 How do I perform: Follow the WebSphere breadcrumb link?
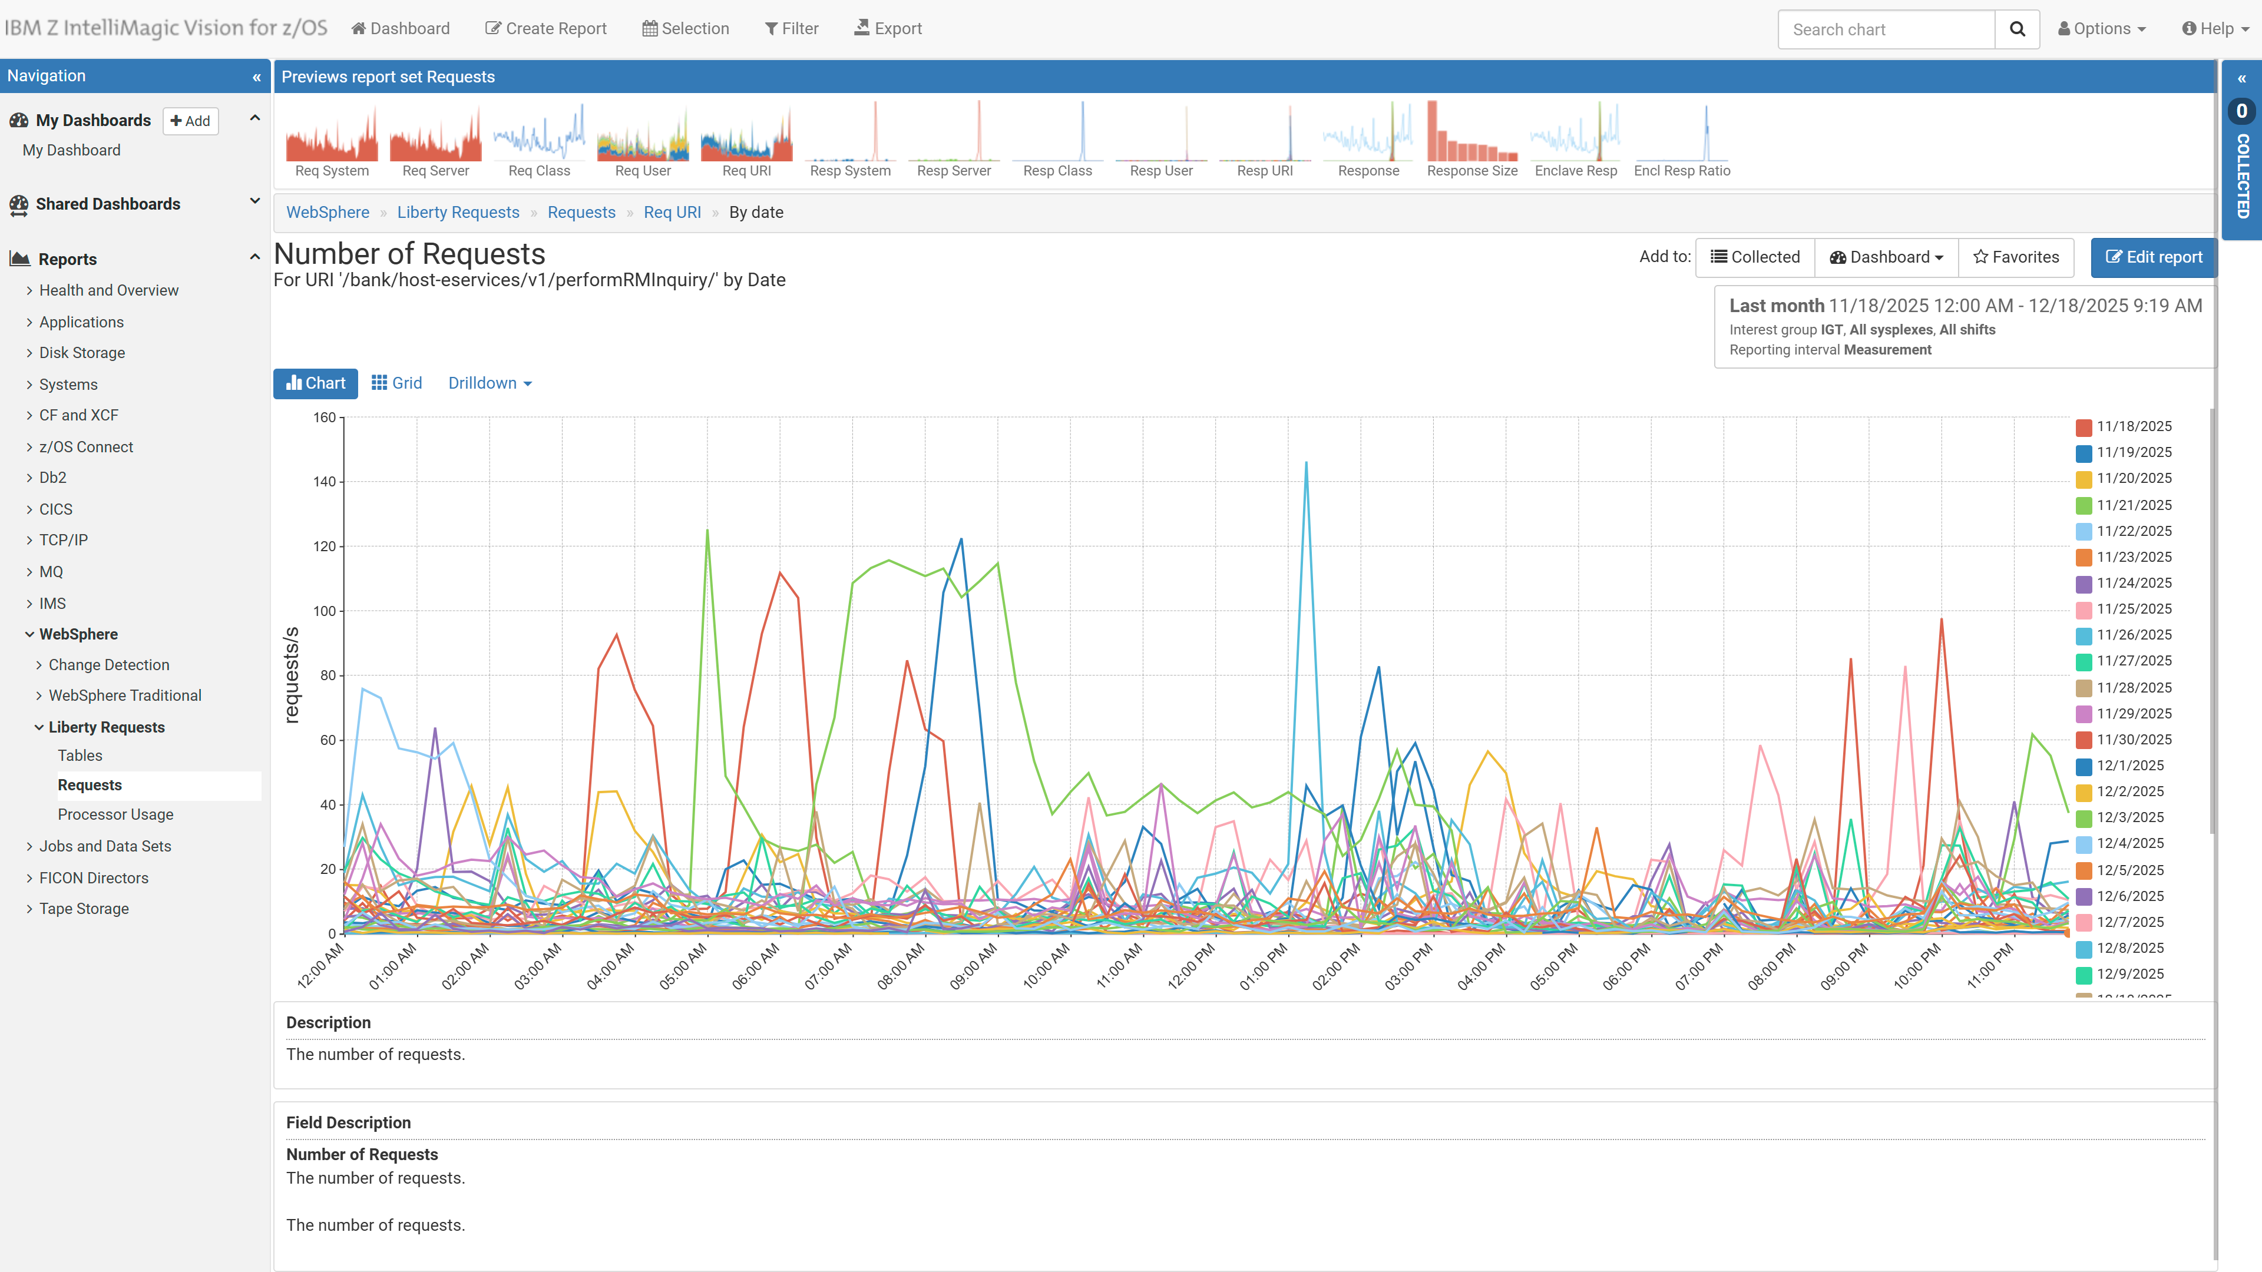[x=328, y=213]
